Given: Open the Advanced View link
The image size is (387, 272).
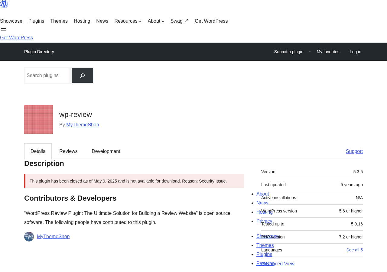Looking at the screenshot, I should pyautogui.click(x=278, y=264).
